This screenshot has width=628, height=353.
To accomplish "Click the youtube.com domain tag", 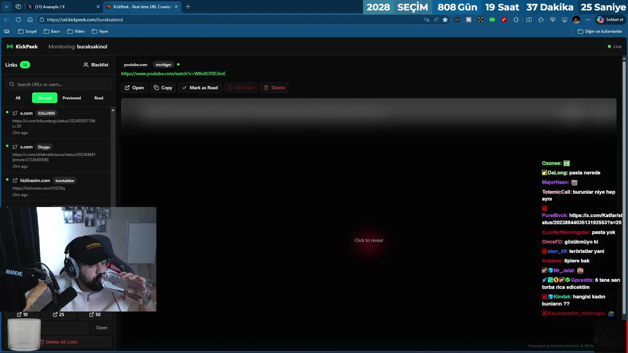I will click(x=135, y=65).
